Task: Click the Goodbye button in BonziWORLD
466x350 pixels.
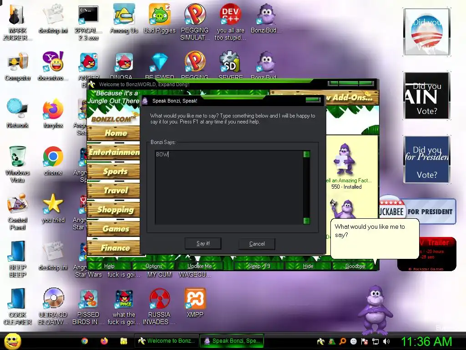Action: pyautogui.click(x=355, y=266)
